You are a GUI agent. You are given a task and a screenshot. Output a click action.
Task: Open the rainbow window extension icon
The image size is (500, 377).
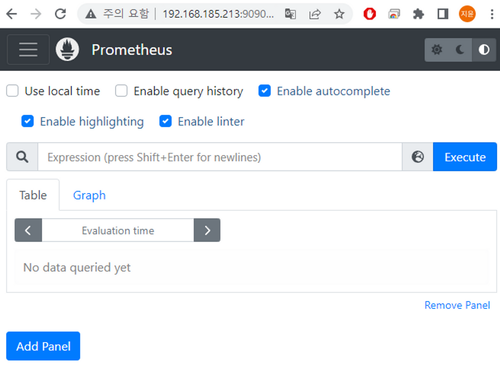click(x=394, y=14)
